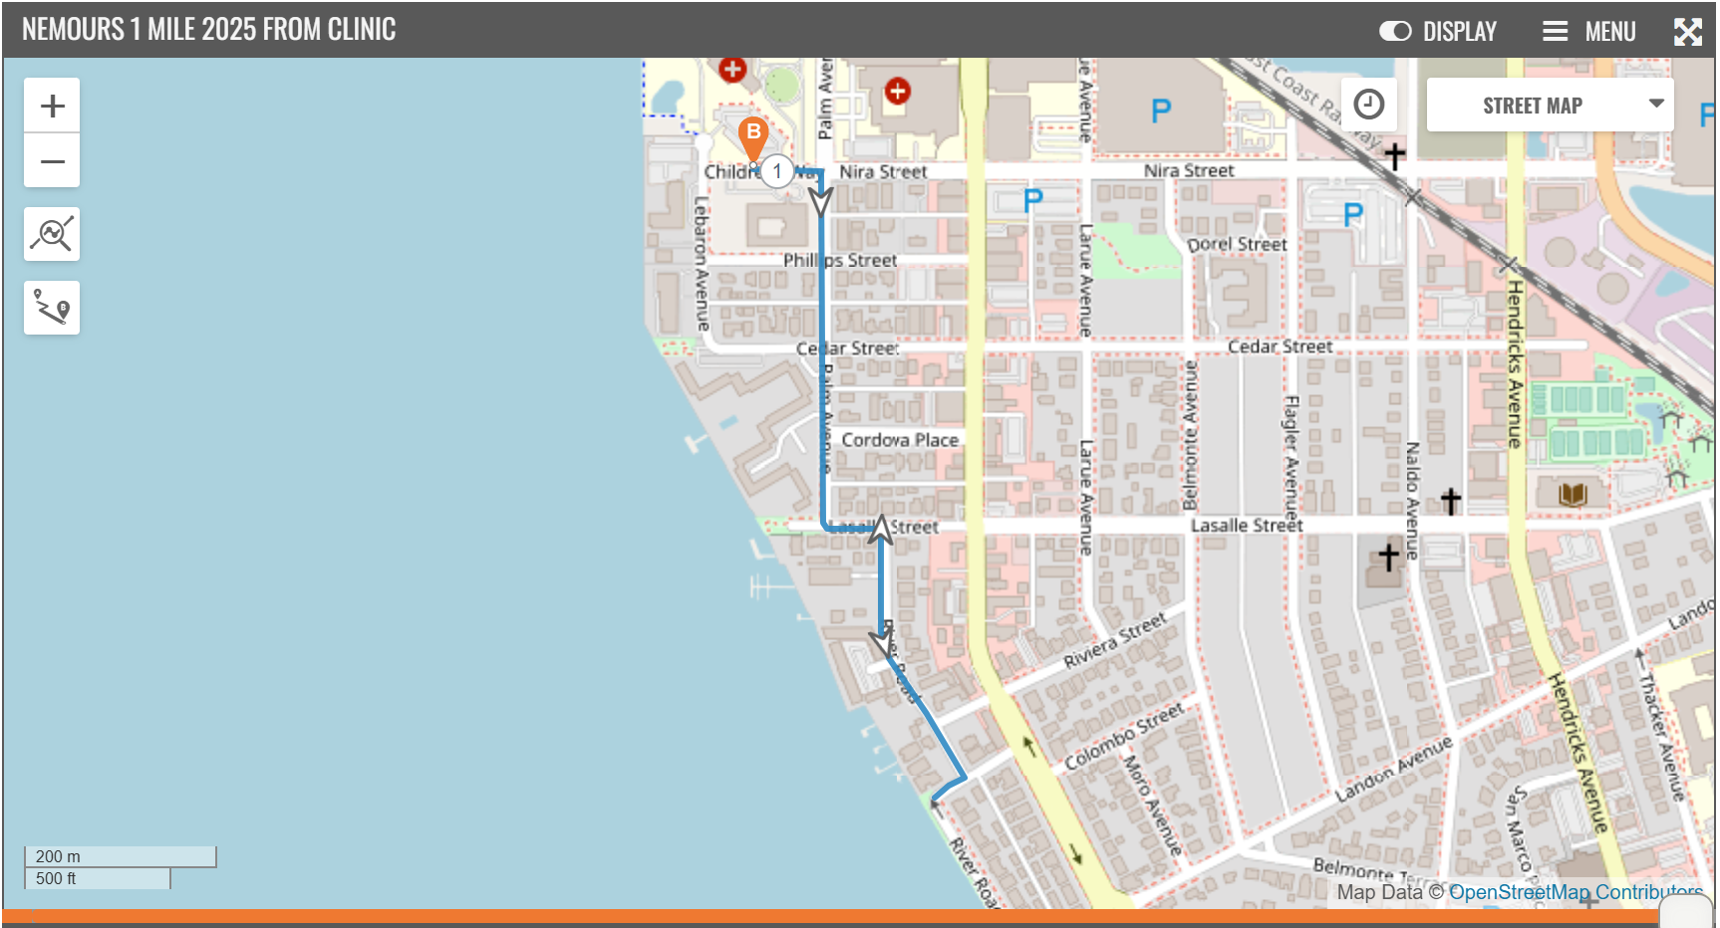Click the route directions waypoint icon
This screenshot has width=1720, height=928.
(52, 308)
